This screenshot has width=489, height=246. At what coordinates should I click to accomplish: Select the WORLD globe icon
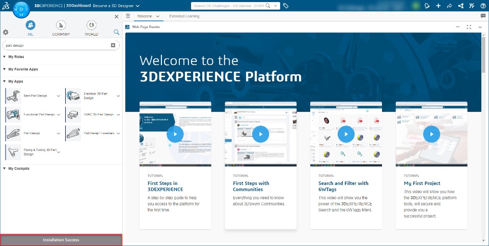point(91,25)
